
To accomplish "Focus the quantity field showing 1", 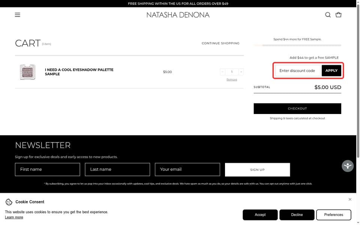I will [232, 72].
